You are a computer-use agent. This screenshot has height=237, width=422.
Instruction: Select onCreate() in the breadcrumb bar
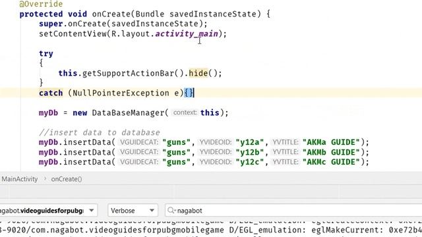click(67, 179)
